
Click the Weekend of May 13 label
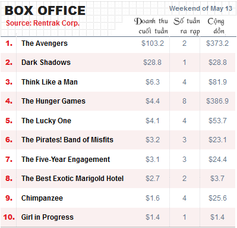tap(201, 8)
